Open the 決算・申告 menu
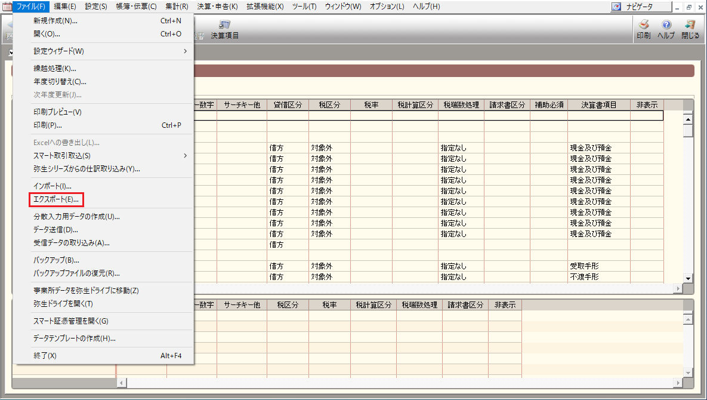 tap(217, 7)
